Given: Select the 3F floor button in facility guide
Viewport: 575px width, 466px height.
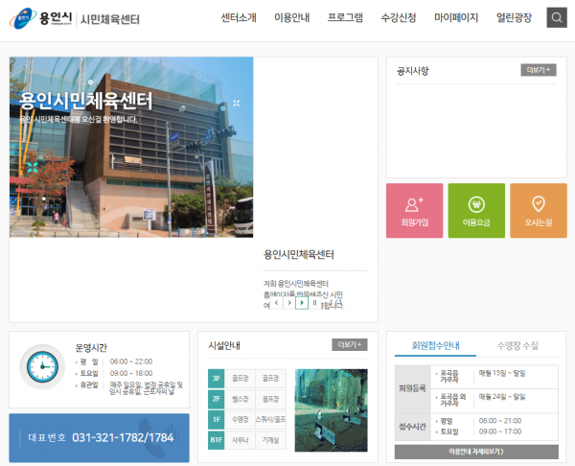Looking at the screenshot, I should (x=216, y=378).
